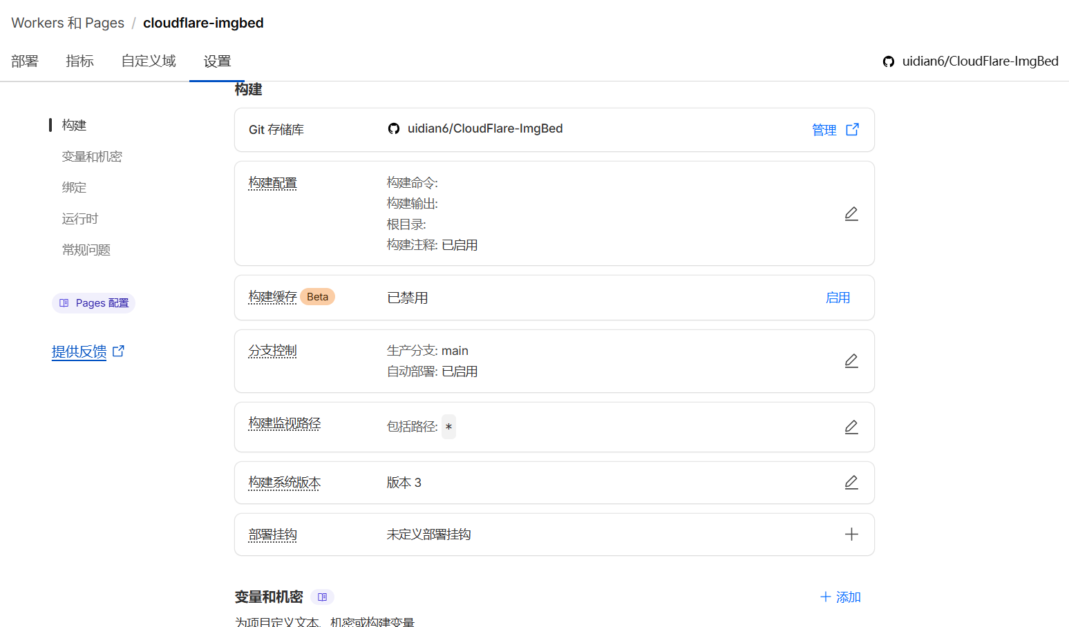The height and width of the screenshot is (627, 1069).
Task: Click pencil icon for 构建监视路径
Action: 851,427
